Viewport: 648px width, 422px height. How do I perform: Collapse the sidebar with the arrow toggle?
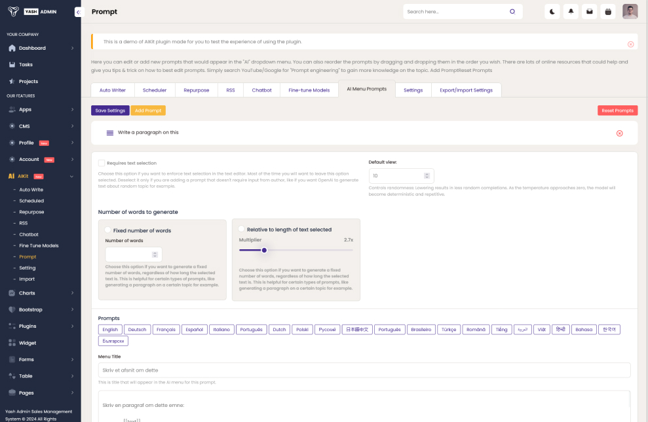(78, 12)
